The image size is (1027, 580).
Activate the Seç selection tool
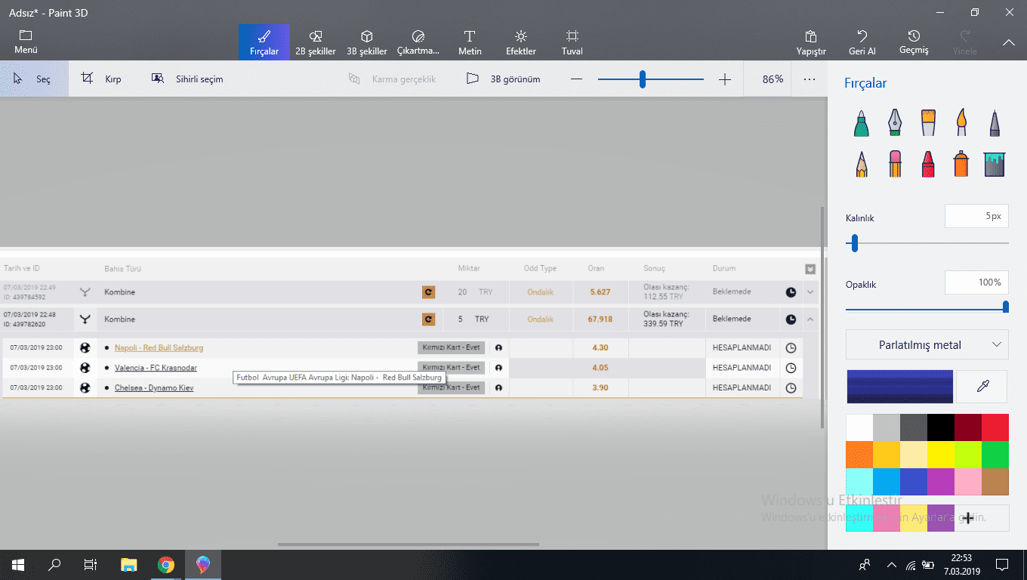click(x=34, y=79)
